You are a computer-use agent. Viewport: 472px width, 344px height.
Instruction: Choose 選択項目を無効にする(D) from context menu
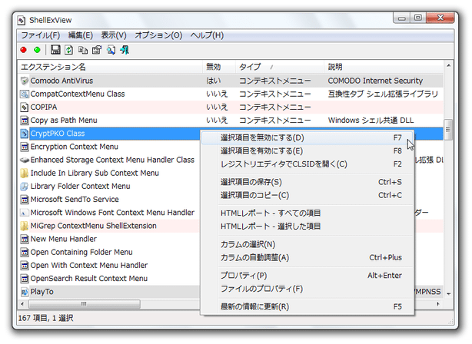click(x=307, y=137)
